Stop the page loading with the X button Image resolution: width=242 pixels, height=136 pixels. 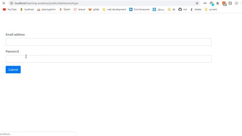[x=4, y=3]
